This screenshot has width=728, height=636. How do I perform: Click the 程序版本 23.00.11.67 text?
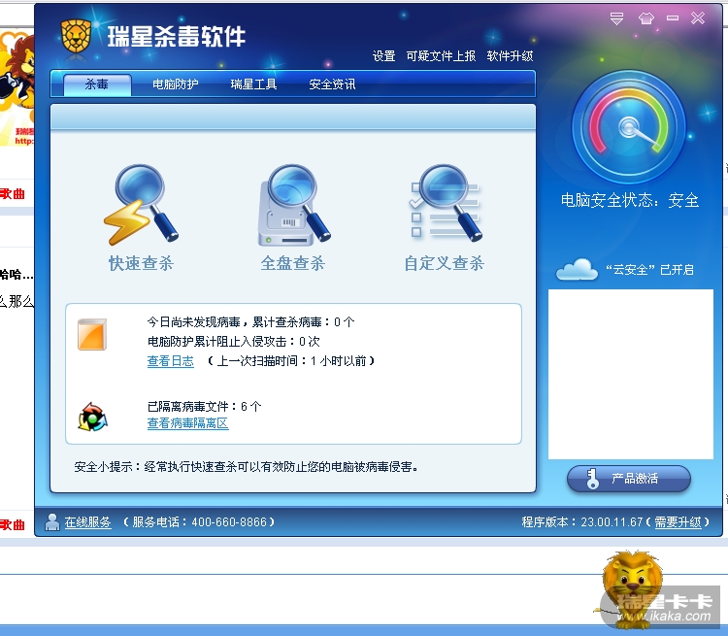582,522
